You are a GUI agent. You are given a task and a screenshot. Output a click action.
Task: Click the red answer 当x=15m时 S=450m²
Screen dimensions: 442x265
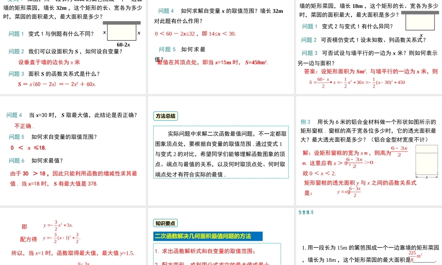pos(213,63)
